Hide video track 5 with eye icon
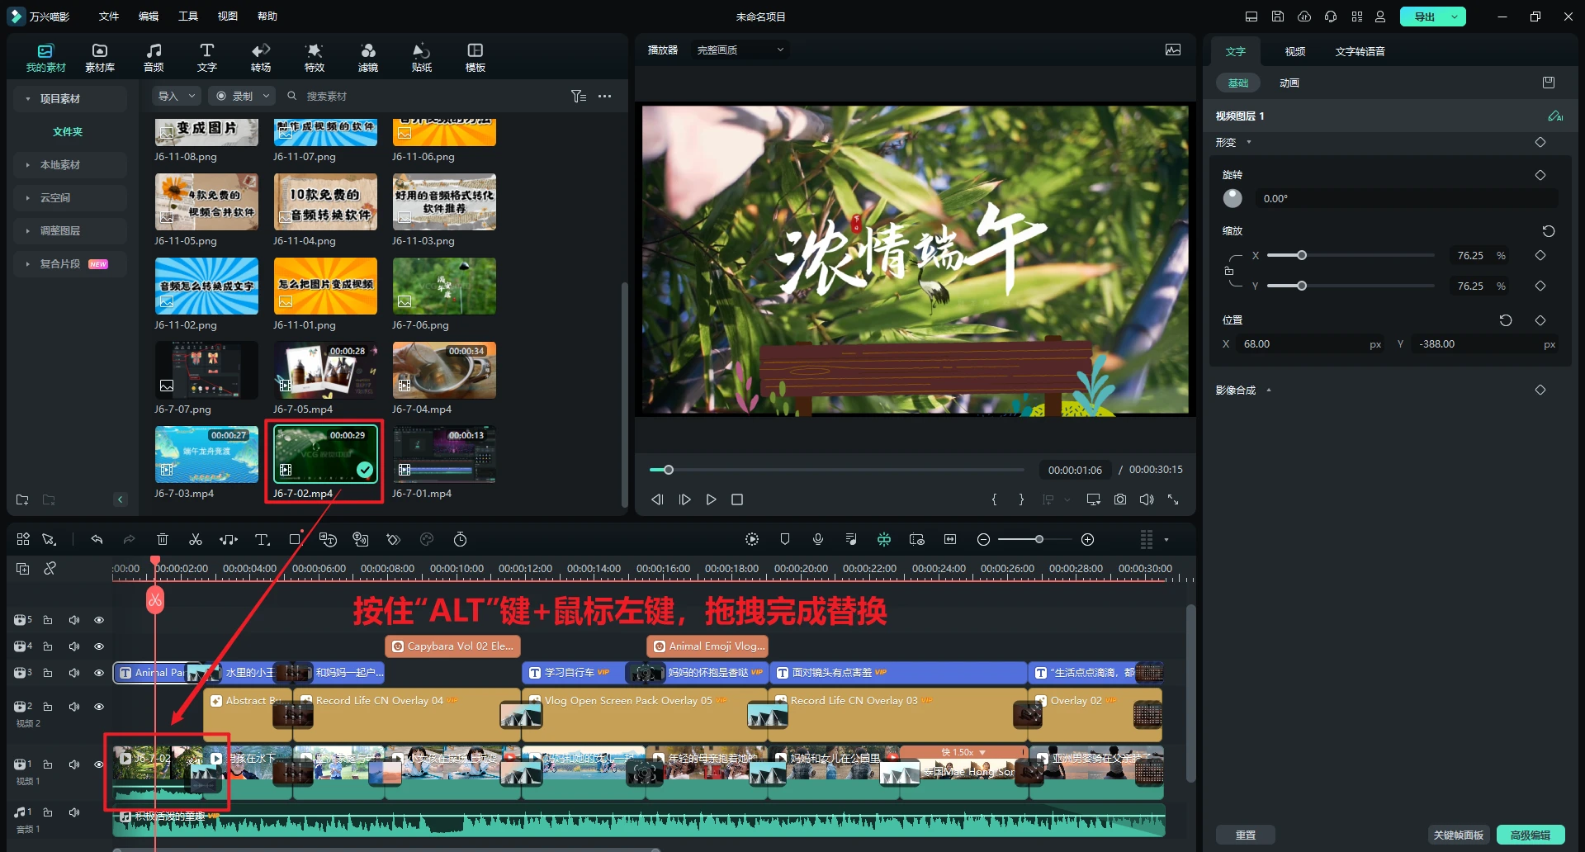The width and height of the screenshot is (1585, 852). pos(99,620)
